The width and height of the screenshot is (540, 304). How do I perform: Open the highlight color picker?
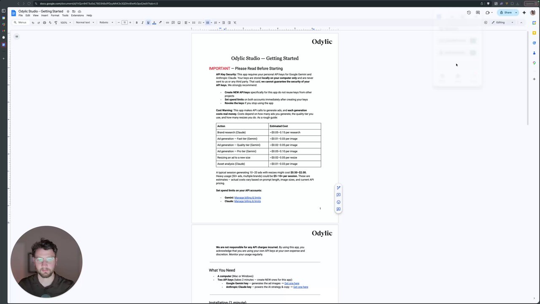coord(160,22)
